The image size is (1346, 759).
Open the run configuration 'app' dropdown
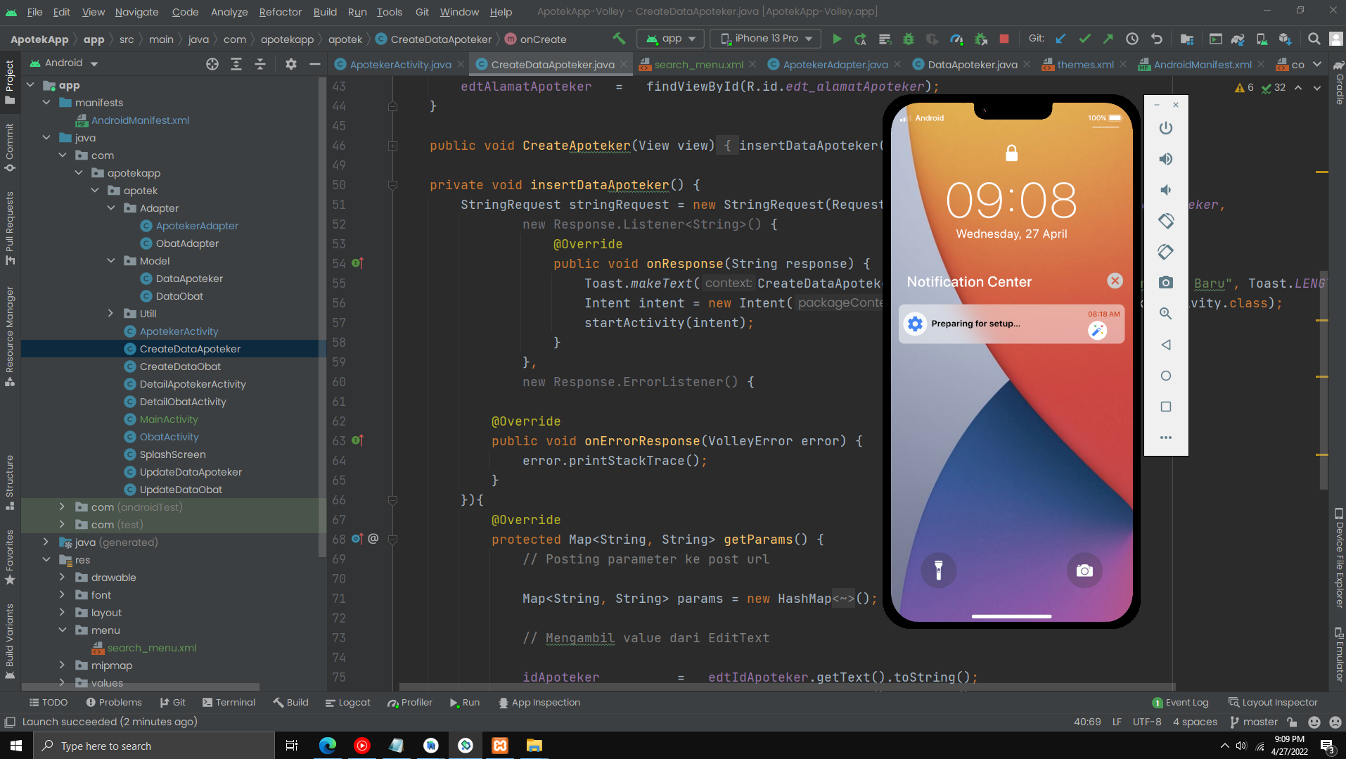[669, 39]
